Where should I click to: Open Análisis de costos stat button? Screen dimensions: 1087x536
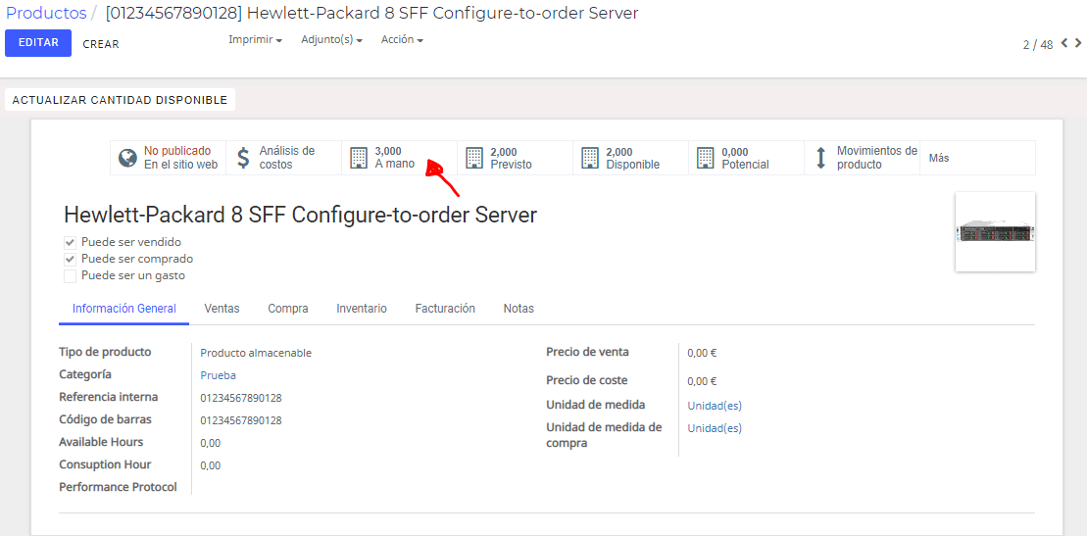coord(283,158)
